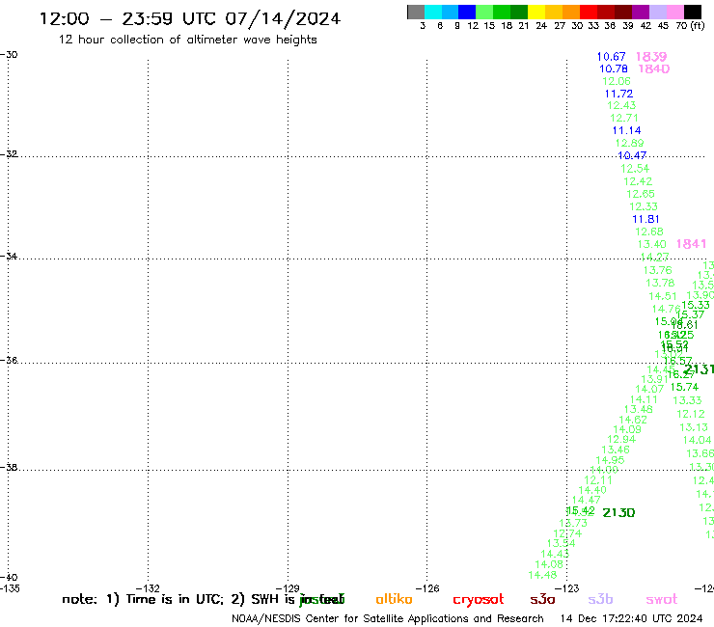Image resolution: width=714 pixels, height=627 pixels.
Task: Click the wave height value 13.40
Action: [651, 244]
